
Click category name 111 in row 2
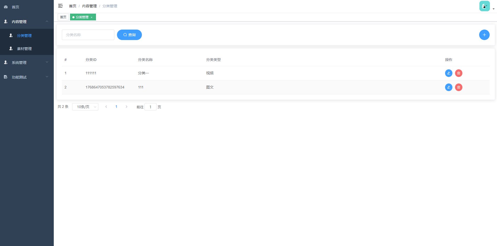pyautogui.click(x=141, y=87)
